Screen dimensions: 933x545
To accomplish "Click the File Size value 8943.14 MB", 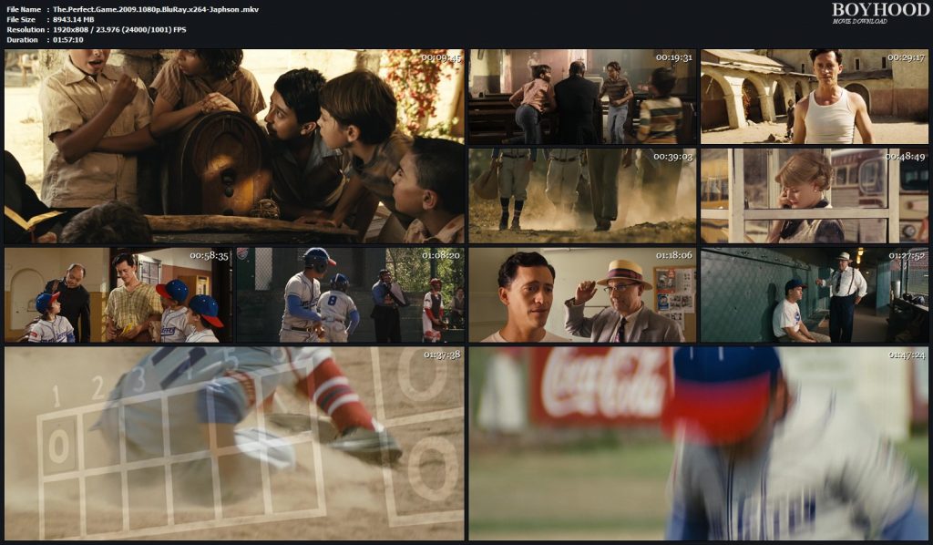I will tap(75, 20).
